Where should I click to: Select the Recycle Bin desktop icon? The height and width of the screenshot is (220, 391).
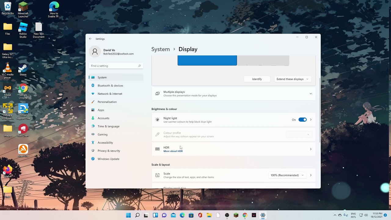[x=8, y=8]
